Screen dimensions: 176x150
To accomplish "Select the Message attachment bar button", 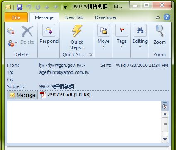I will pyautogui.click(x=22, y=95).
